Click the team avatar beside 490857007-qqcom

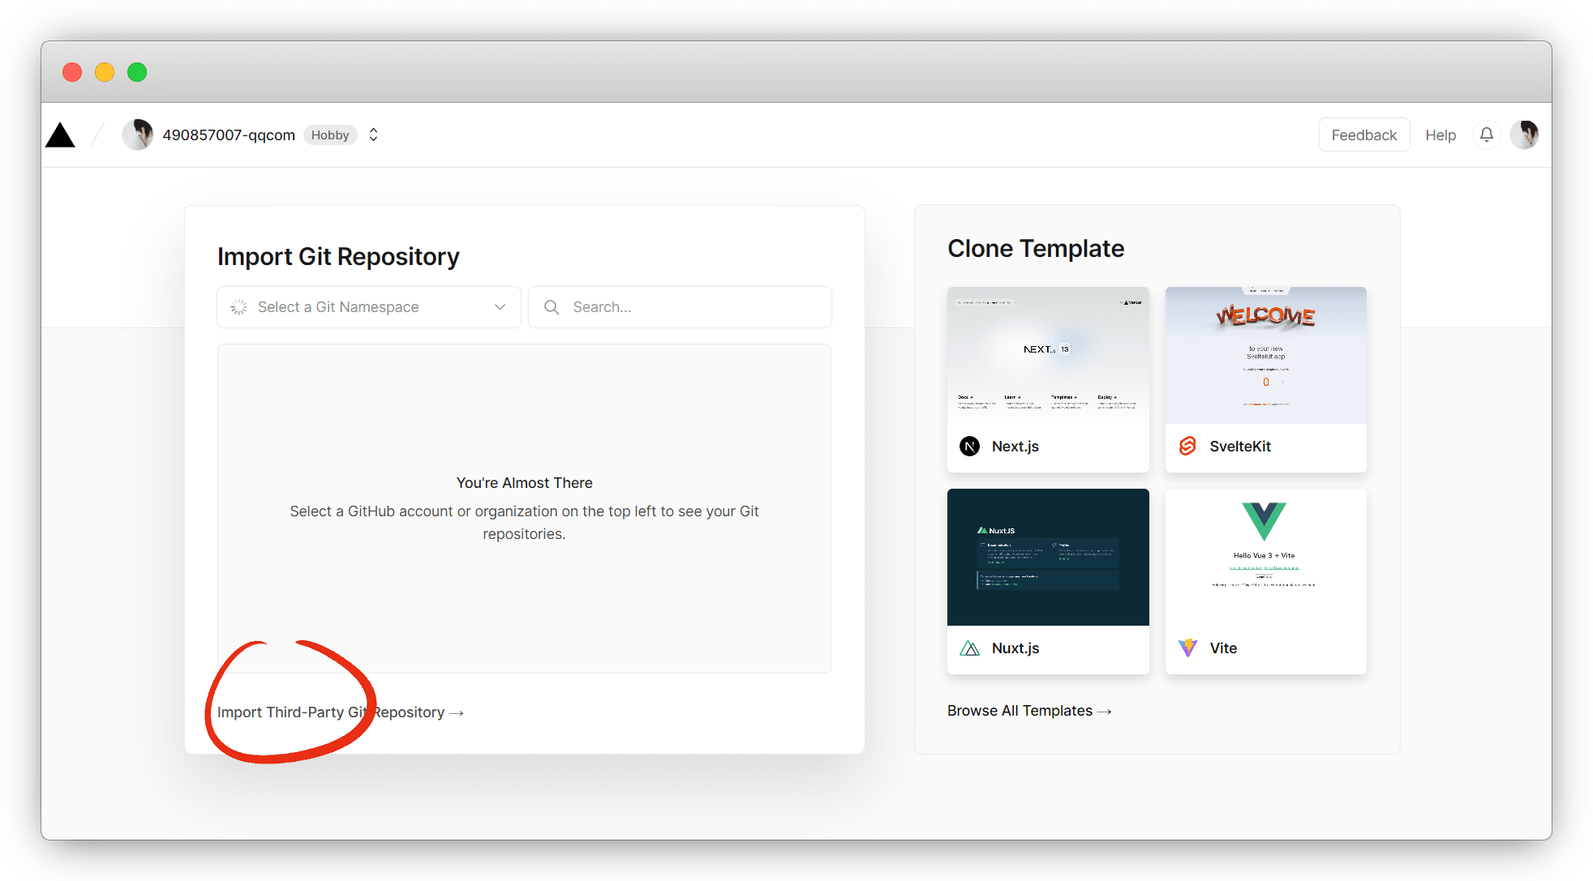click(138, 135)
